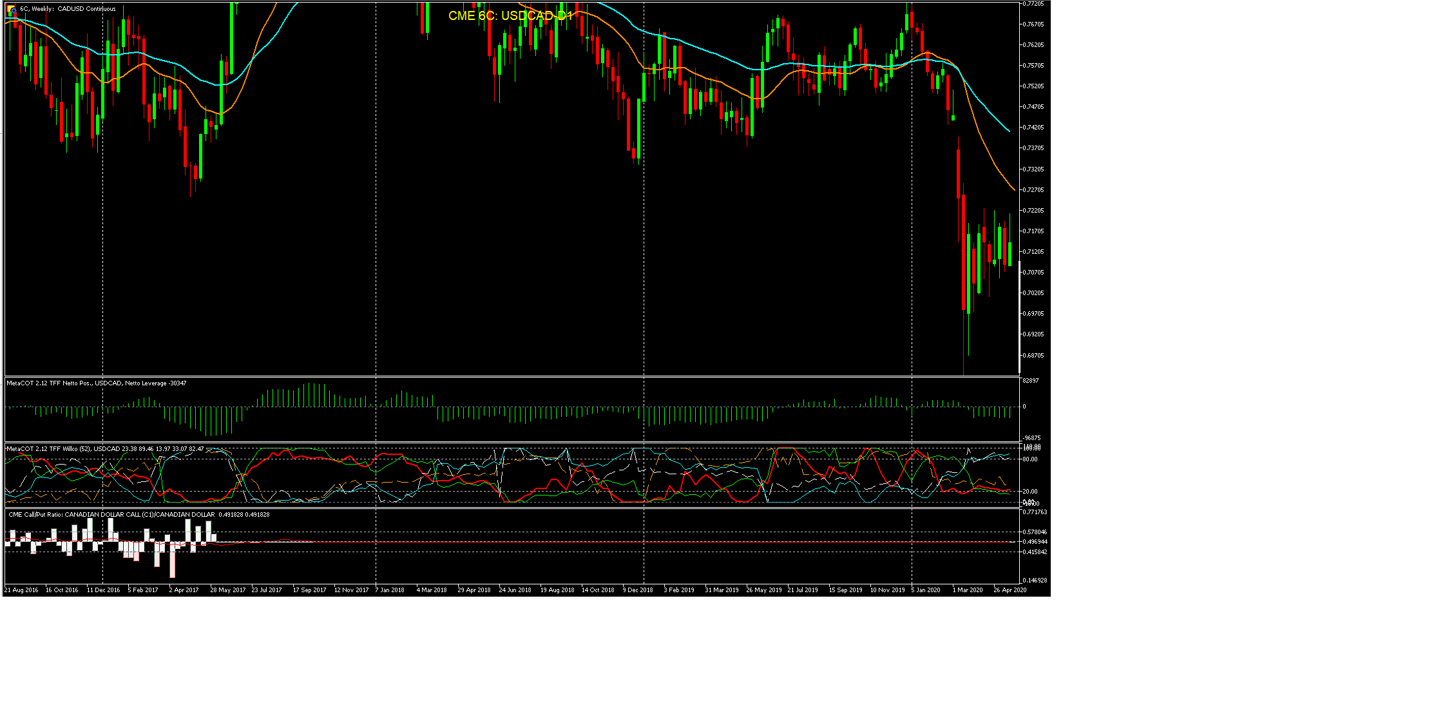The image size is (1436, 721).
Task: Click the '11 Dec 2016' date on time axis
Action: tap(103, 590)
